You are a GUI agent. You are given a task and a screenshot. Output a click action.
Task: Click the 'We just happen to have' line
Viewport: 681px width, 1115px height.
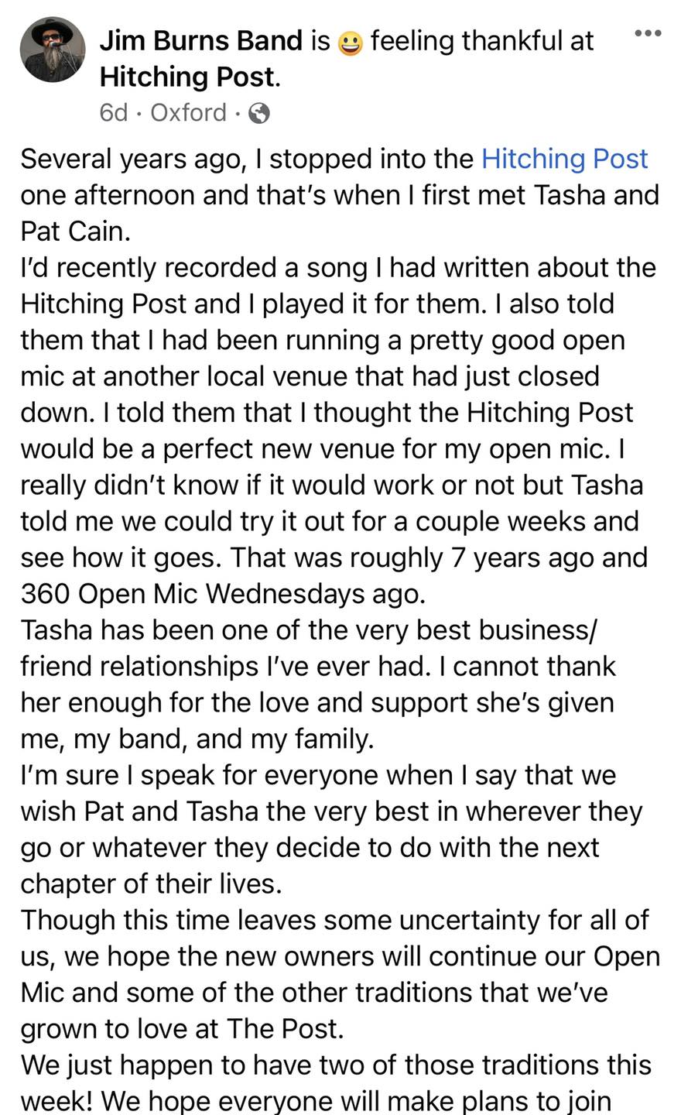(336, 1065)
